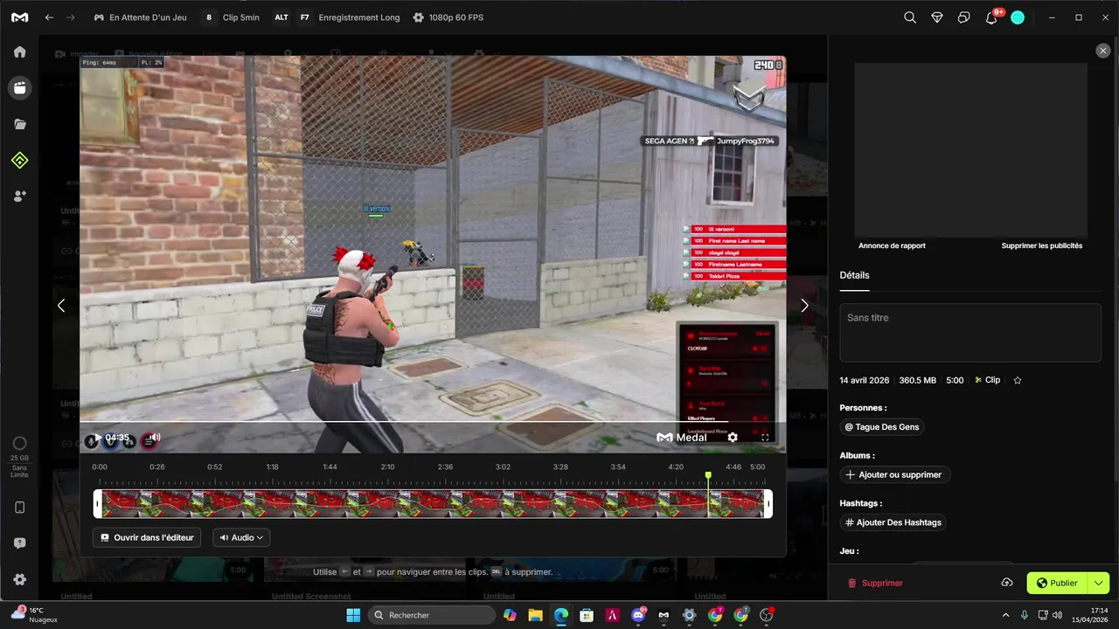The image size is (1119, 629).
Task: Open the chat messages icon in header
Action: pyautogui.click(x=964, y=17)
